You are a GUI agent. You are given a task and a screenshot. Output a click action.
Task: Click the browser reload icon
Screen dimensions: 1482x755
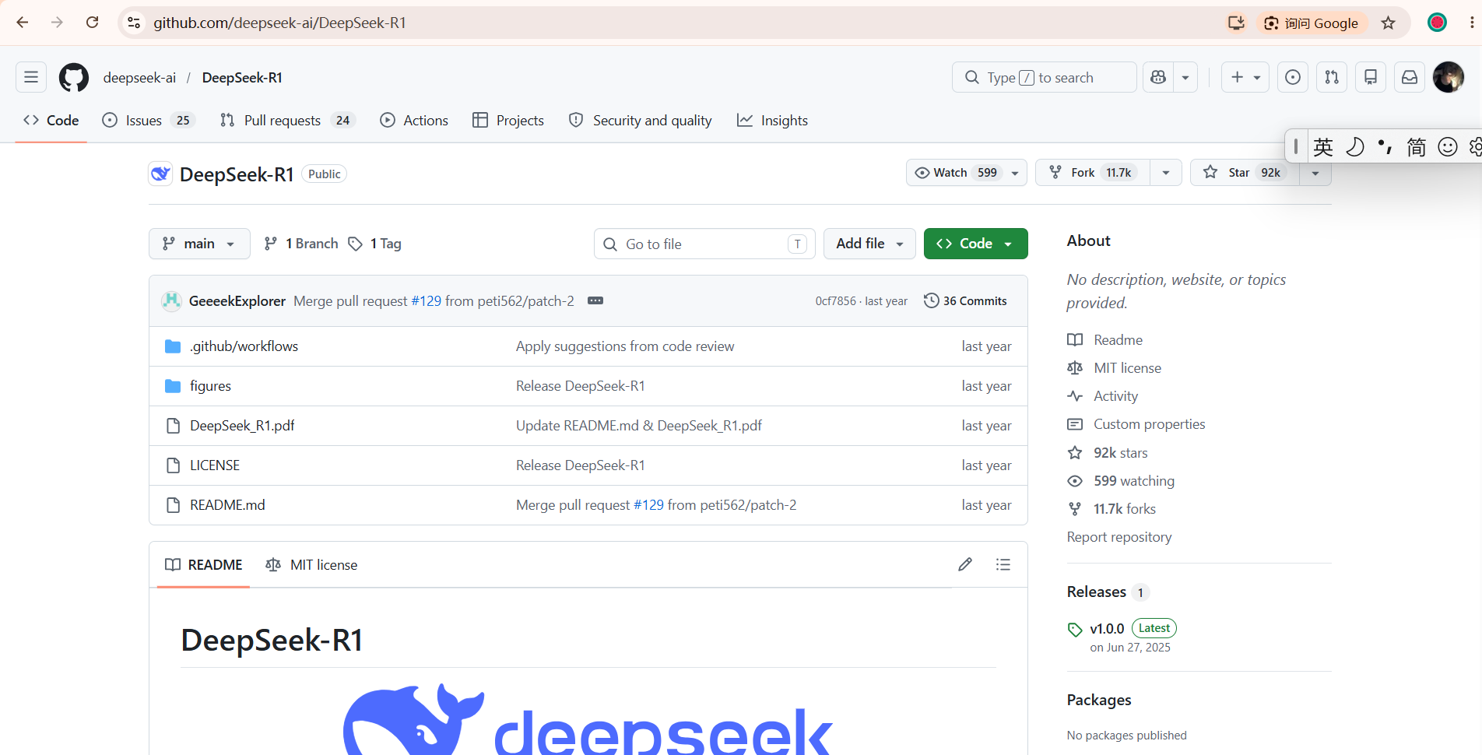tap(92, 23)
